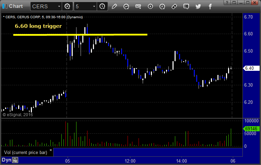The width and height of the screenshot is (261, 165).
Task: Click the 12:00 time axis label
Action: tap(130, 161)
